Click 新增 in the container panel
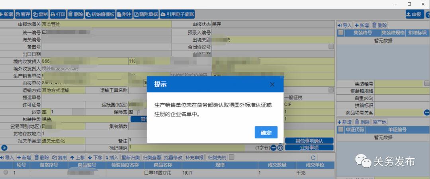Viewport: 430px width, 179px height. [362, 25]
